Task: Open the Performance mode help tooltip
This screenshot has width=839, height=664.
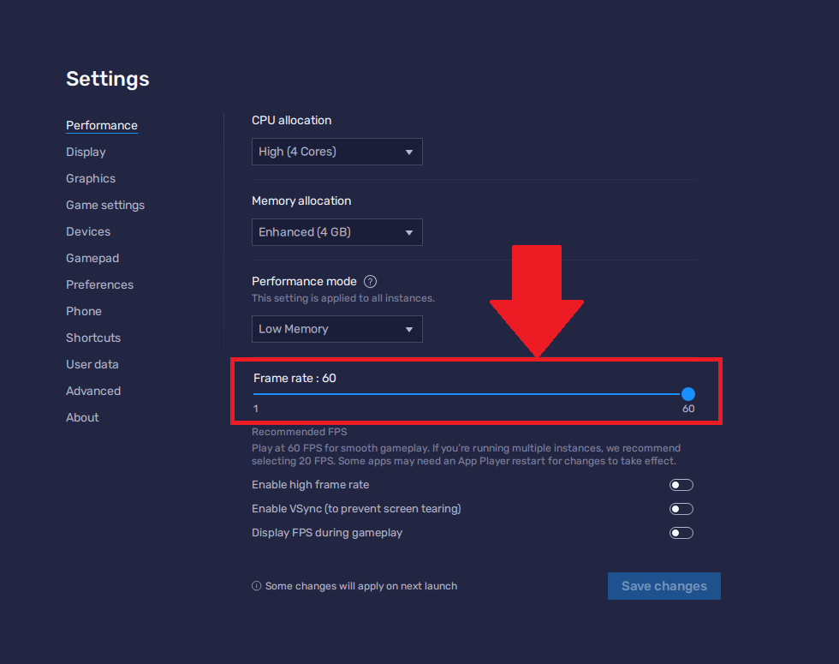Action: 370,281
